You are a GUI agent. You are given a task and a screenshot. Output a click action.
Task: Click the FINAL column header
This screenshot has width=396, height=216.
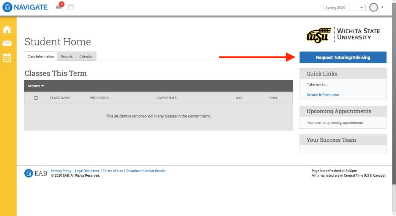click(x=273, y=98)
